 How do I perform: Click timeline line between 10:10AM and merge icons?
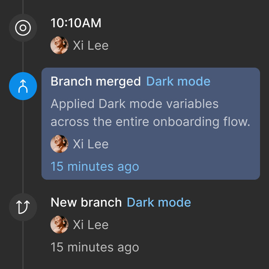[x=23, y=57]
